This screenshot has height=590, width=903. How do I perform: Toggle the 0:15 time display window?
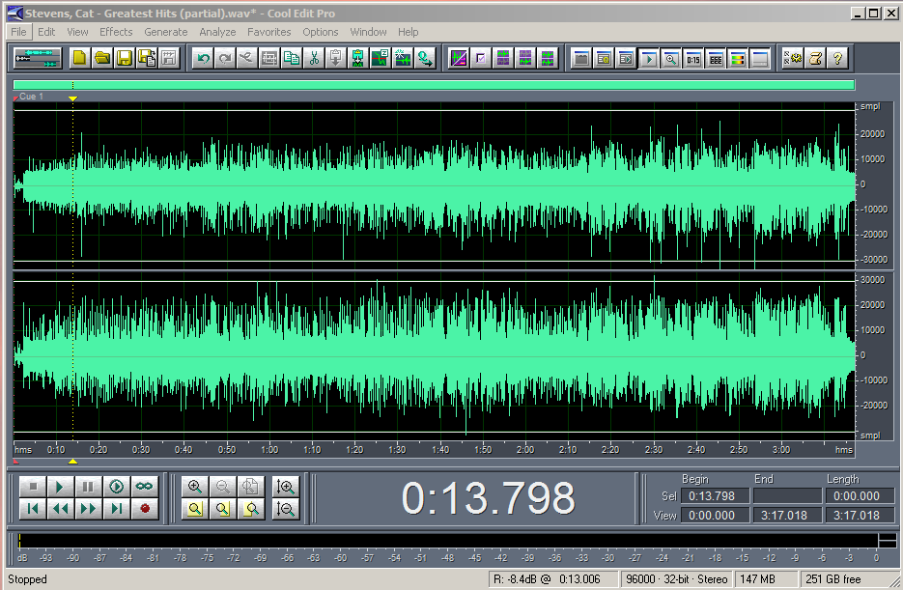pyautogui.click(x=693, y=58)
